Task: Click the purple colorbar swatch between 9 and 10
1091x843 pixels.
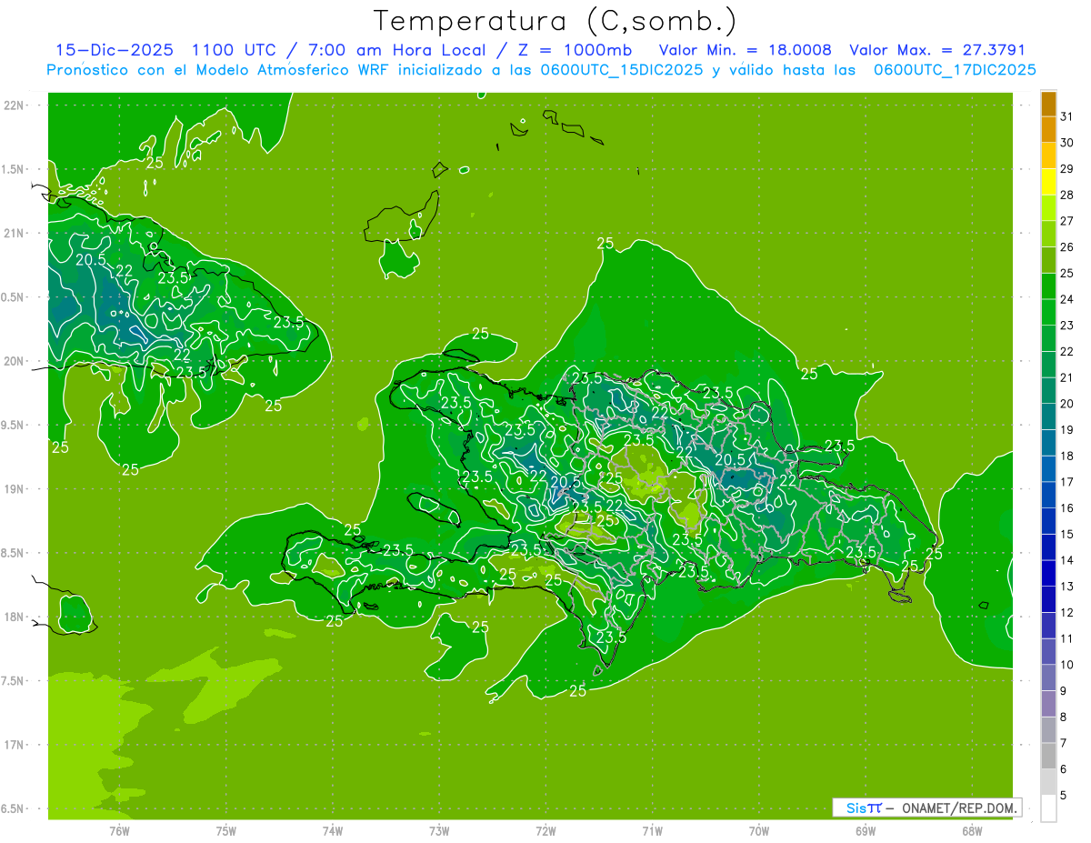Action: point(1048,677)
